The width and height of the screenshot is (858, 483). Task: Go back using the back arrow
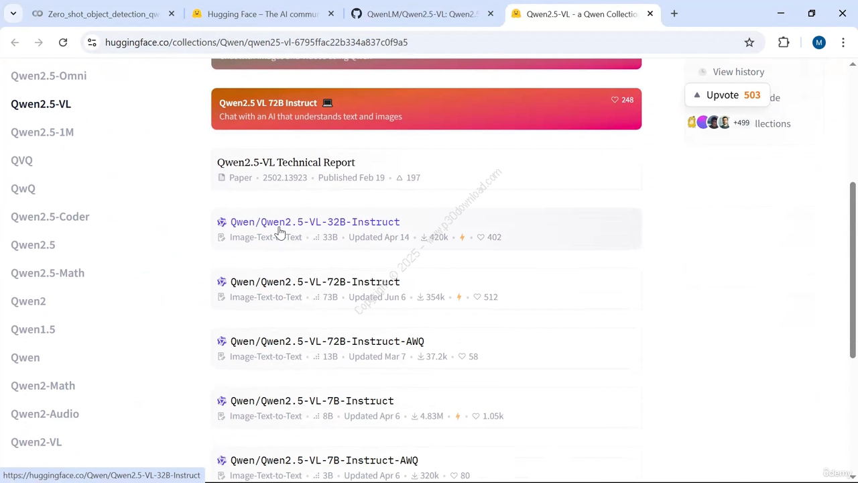[x=15, y=42]
